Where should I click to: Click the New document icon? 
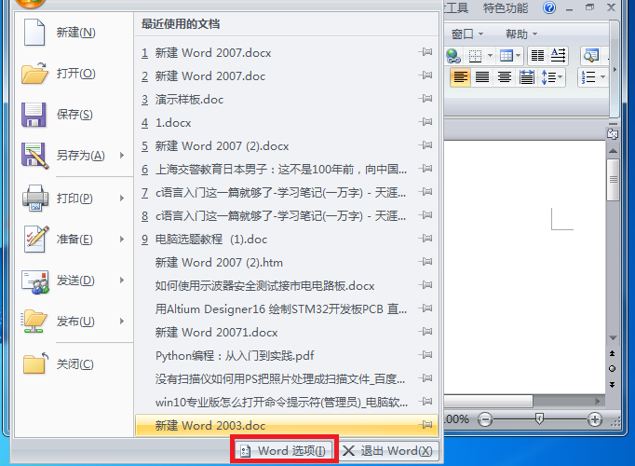coord(34,33)
